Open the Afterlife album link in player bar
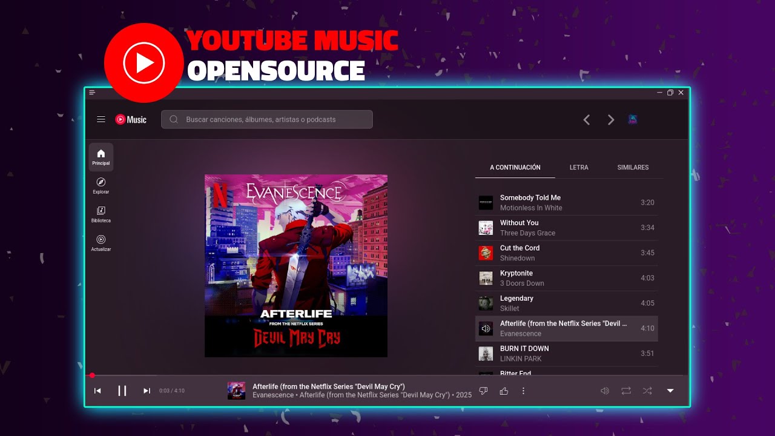Image resolution: width=775 pixels, height=436 pixels. (x=374, y=395)
